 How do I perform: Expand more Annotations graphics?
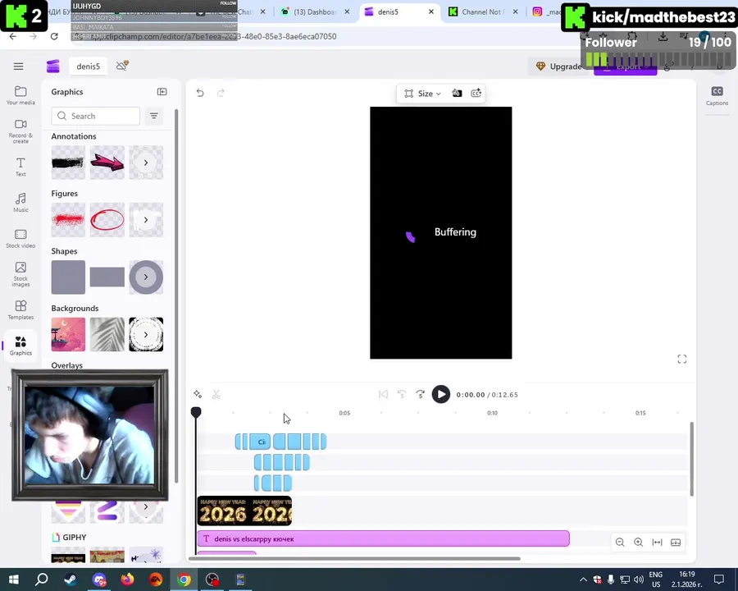[x=146, y=163]
